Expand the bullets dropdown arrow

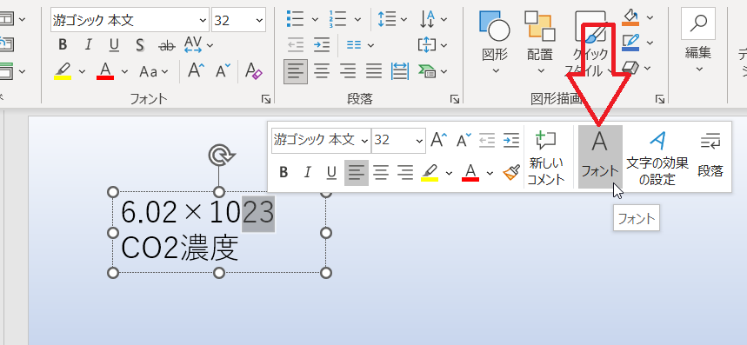(315, 19)
